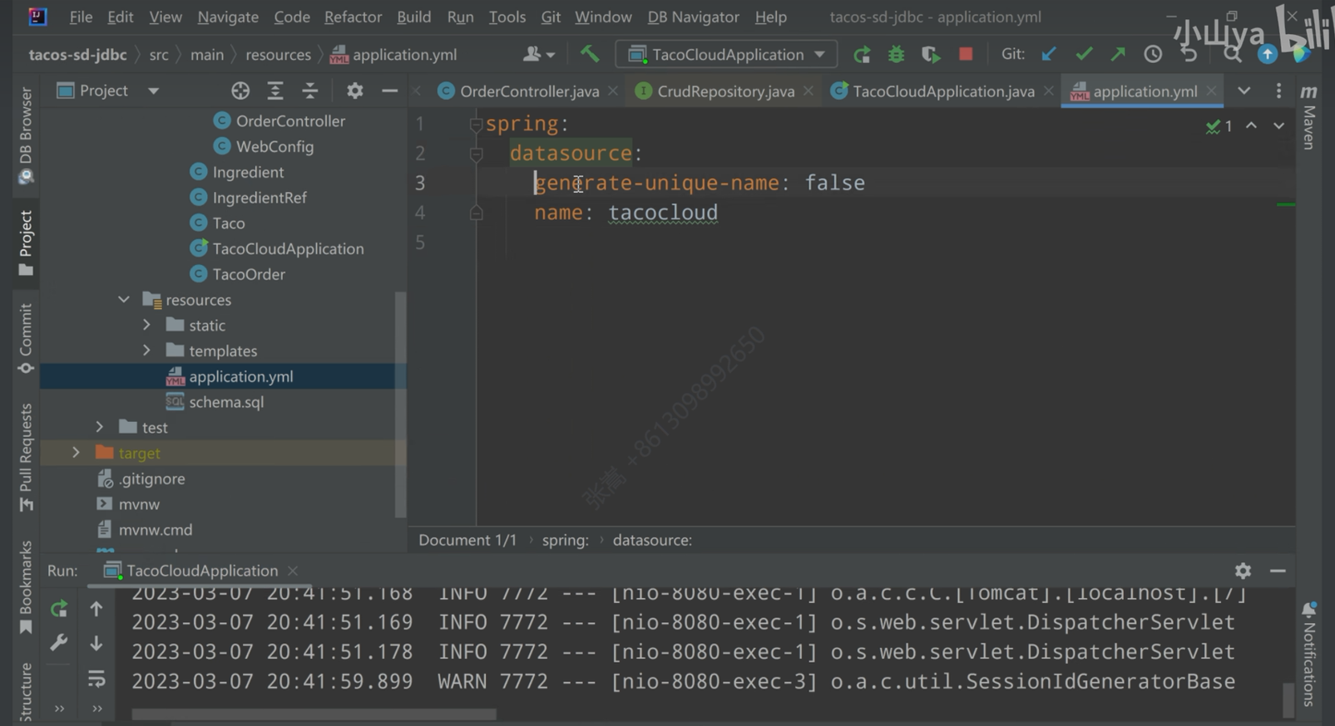Switch to CrudRepository.java tab

725,91
